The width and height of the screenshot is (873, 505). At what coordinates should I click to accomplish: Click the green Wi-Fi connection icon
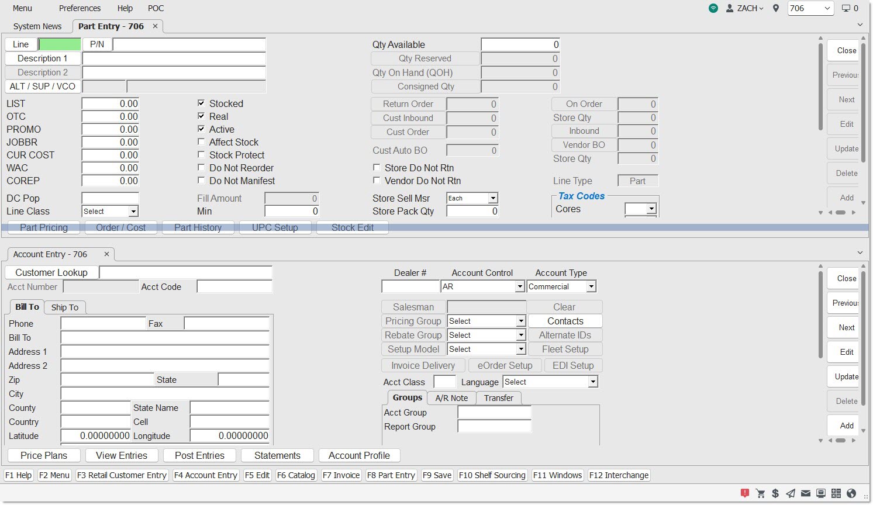[713, 8]
